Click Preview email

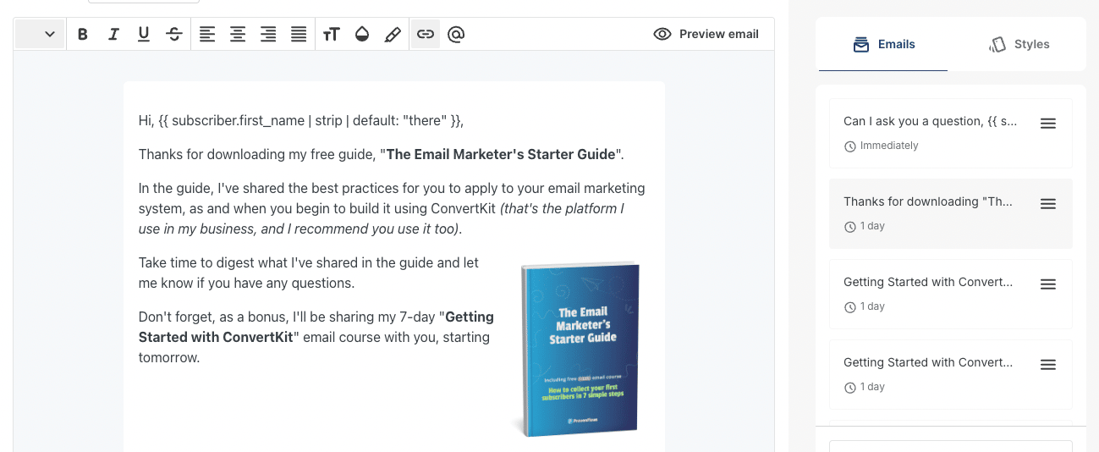706,35
